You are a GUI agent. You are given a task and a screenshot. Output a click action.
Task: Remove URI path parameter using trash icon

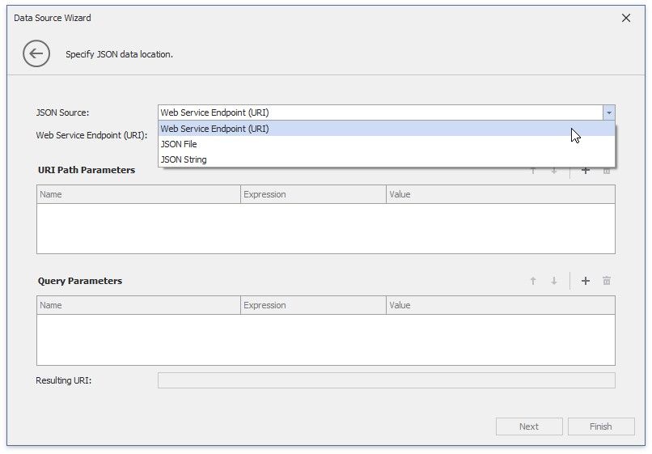(607, 172)
